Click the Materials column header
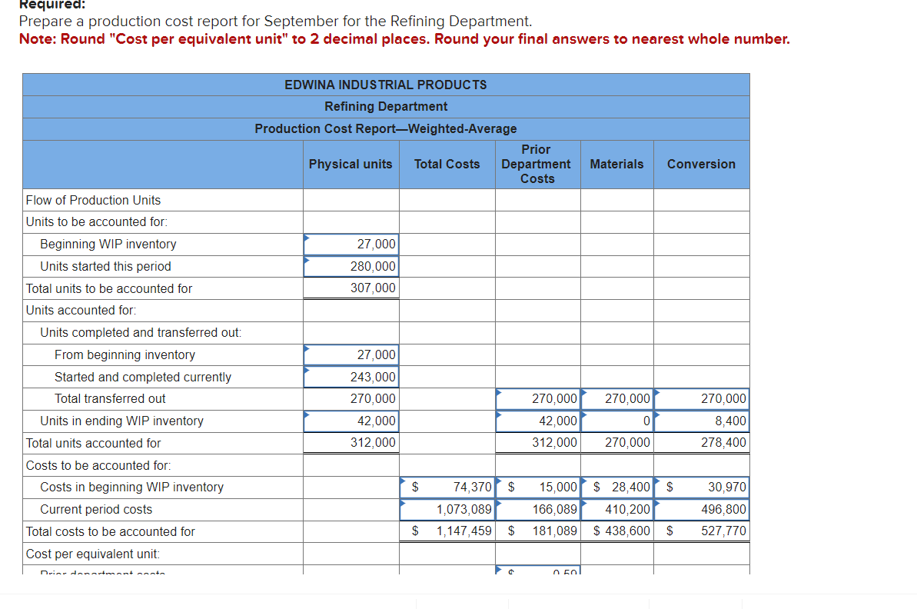Viewport: 917px width, 609px height. pos(617,165)
